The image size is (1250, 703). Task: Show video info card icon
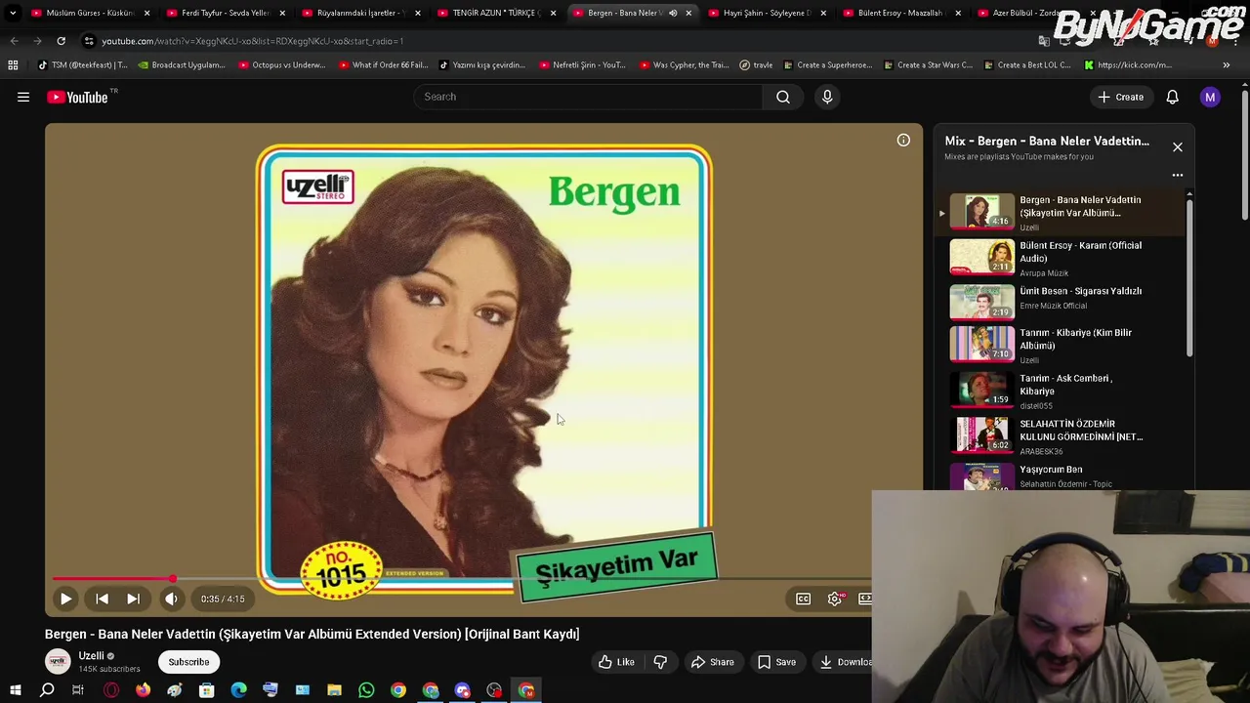point(903,141)
